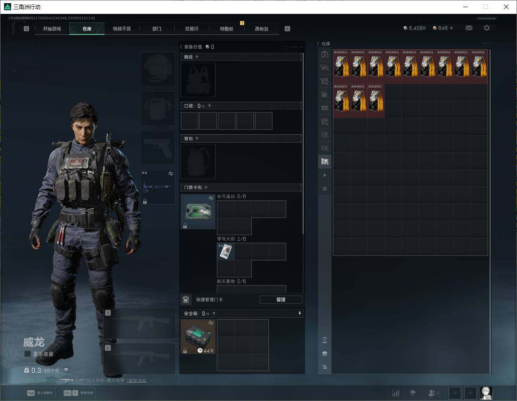
Task: Select the empty body armor slot
Action: 158,108
